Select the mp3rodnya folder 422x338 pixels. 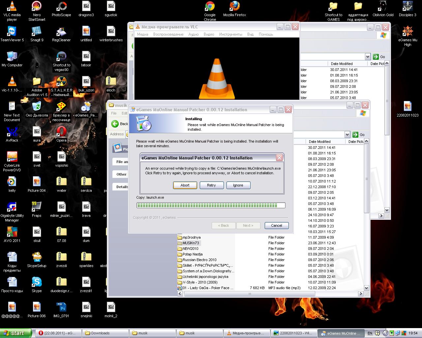[189, 237]
